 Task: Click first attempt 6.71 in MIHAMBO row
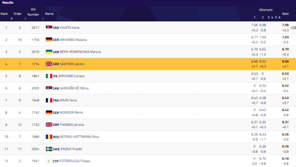(254, 37)
